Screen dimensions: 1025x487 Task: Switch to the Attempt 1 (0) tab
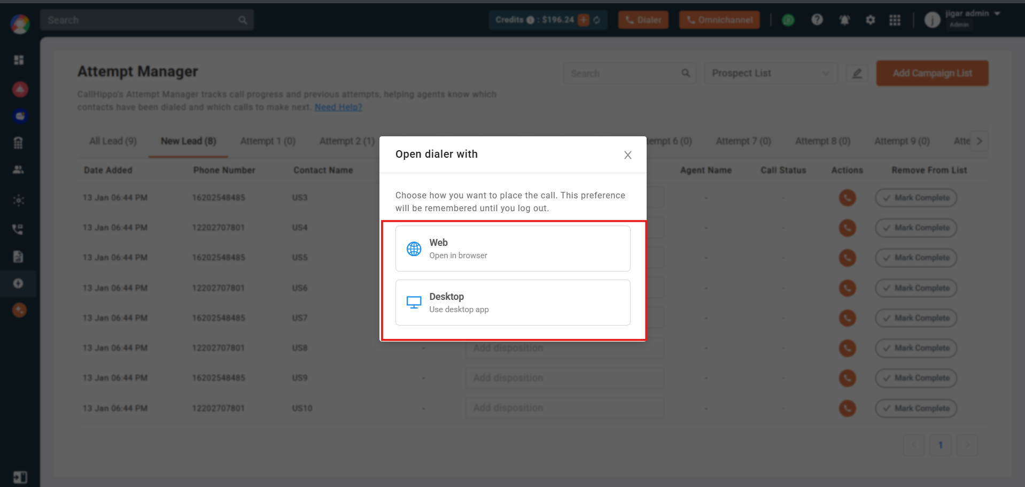pyautogui.click(x=268, y=141)
